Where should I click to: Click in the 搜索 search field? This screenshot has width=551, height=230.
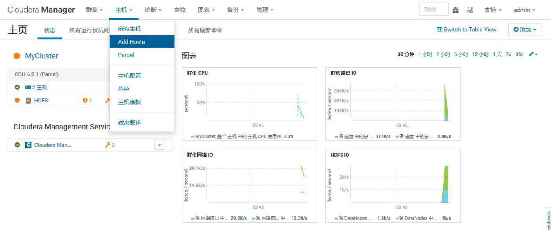(434, 9)
